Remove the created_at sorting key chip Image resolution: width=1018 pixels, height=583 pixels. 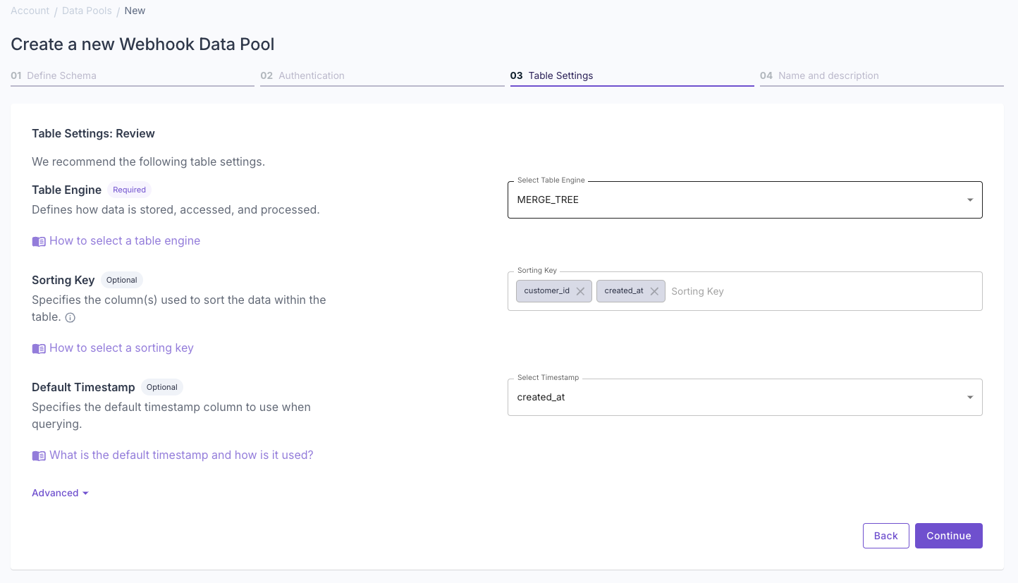[654, 290]
